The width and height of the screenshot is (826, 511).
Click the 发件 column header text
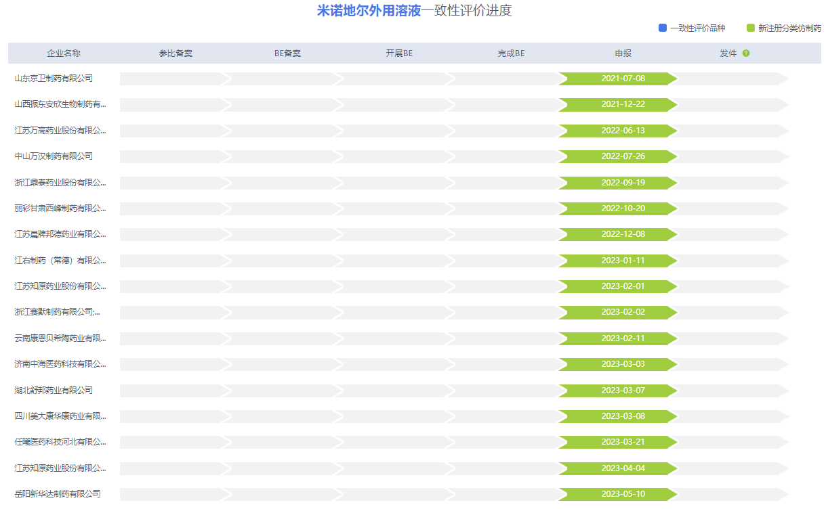[x=728, y=53]
